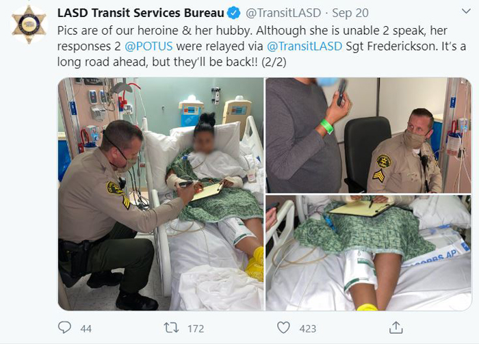
Task: Open the photo of kneeling deputy by bed
Action: pyautogui.click(x=161, y=194)
